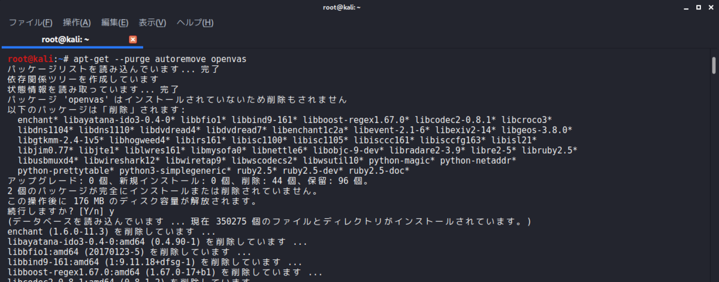Image resolution: width=719 pixels, height=282 pixels.
Task: Click the root@kali prompt text
Action: click(x=31, y=60)
